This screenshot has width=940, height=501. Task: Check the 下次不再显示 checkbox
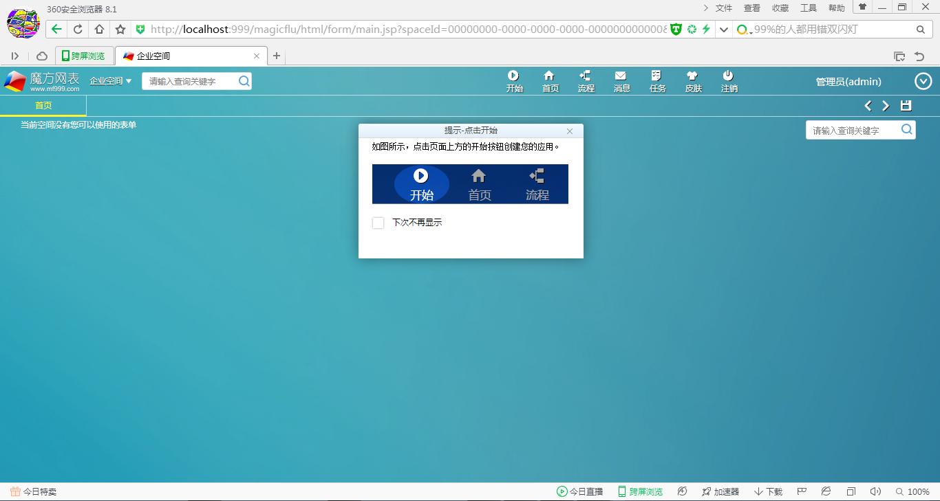378,223
